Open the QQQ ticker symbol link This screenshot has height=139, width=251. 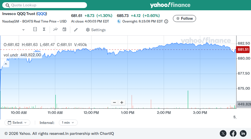[42, 14]
